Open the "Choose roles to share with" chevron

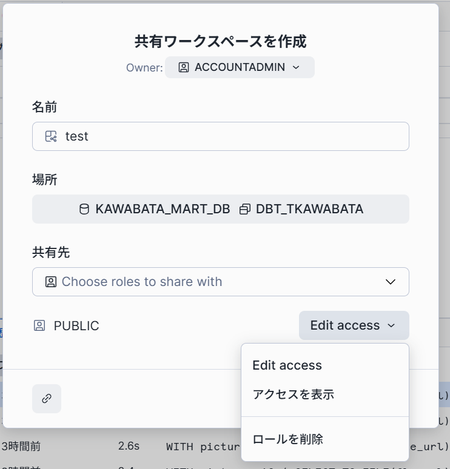point(391,282)
